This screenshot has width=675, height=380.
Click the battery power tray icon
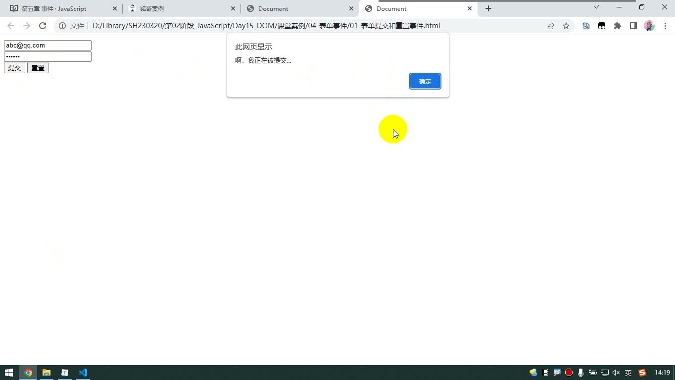(593, 373)
